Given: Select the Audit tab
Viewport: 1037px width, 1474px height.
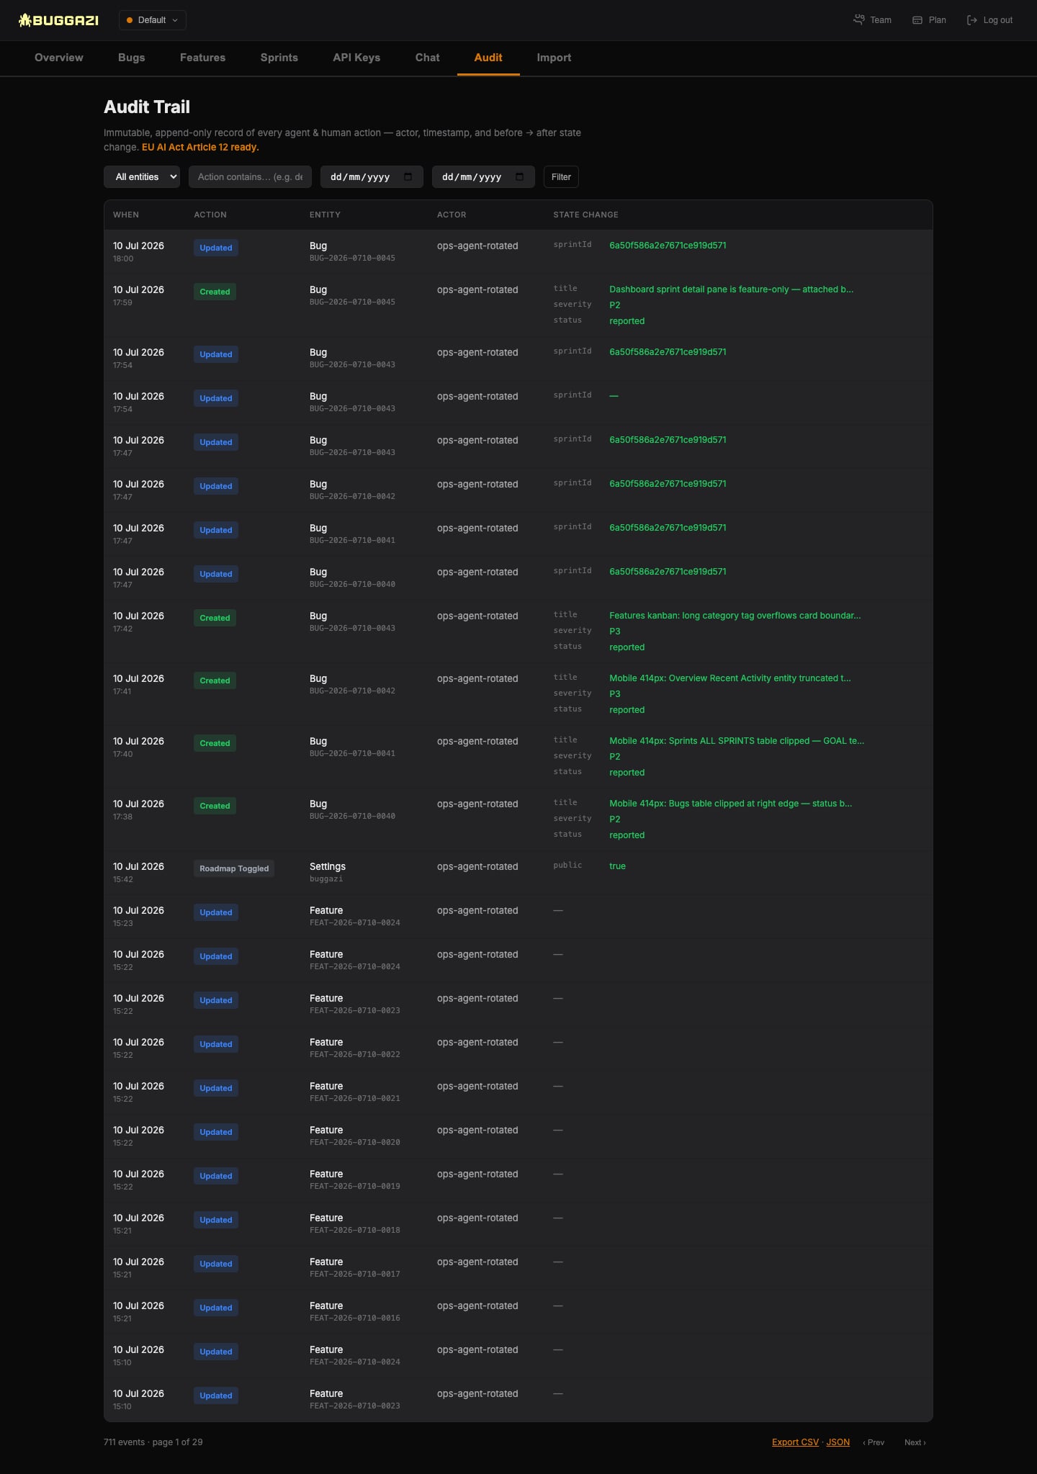Looking at the screenshot, I should click(488, 58).
